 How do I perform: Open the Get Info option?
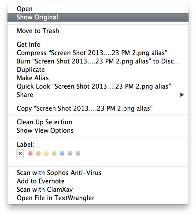point(98,45)
